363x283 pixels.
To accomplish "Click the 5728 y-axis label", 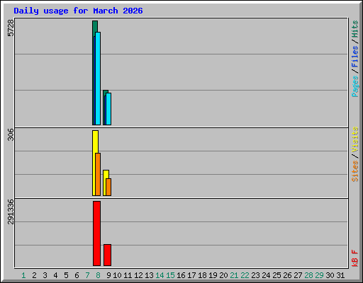I will (x=11, y=28).
